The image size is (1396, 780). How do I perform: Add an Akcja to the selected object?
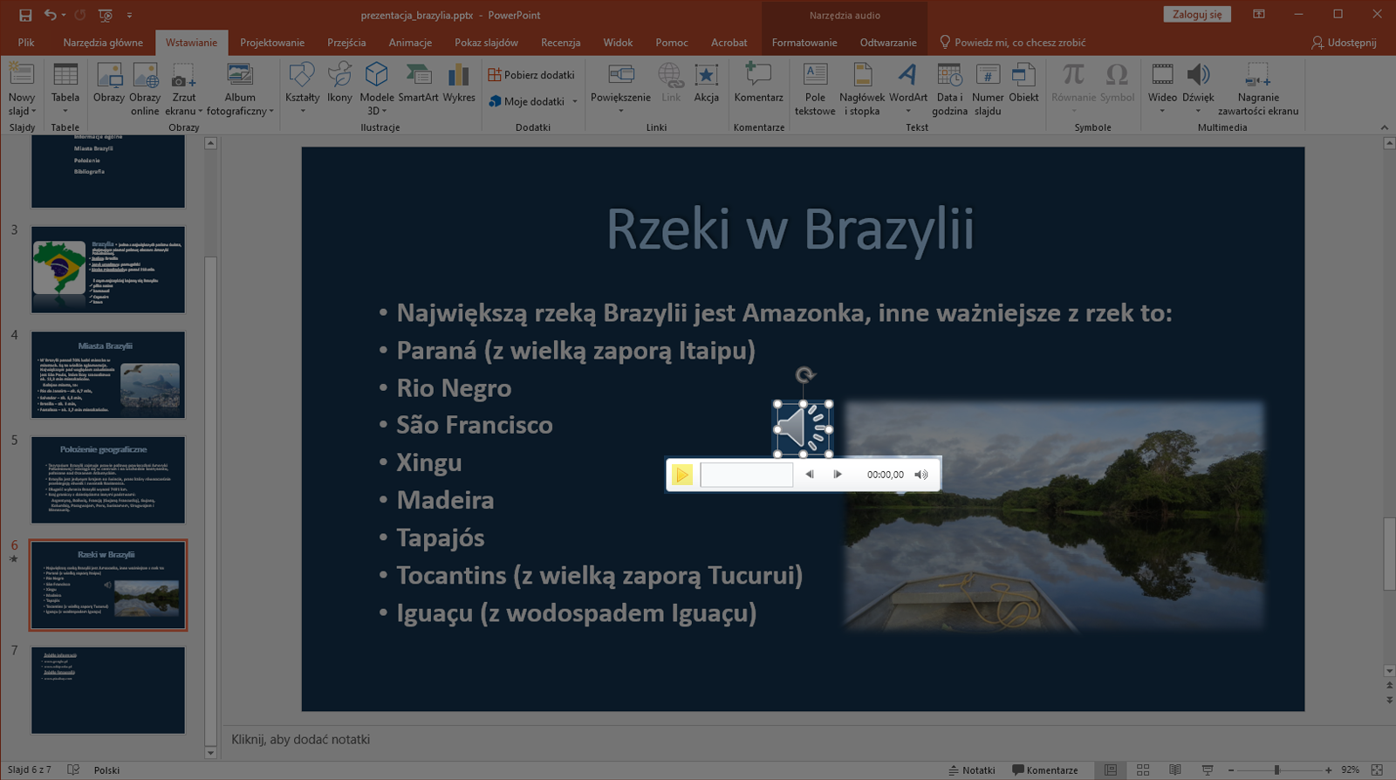point(707,84)
